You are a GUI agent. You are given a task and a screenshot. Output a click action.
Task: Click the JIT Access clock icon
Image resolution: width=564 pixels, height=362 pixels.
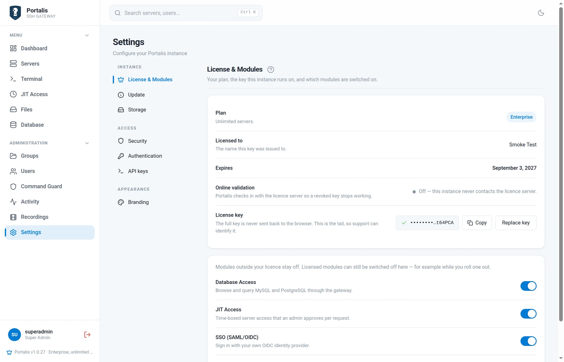click(13, 94)
